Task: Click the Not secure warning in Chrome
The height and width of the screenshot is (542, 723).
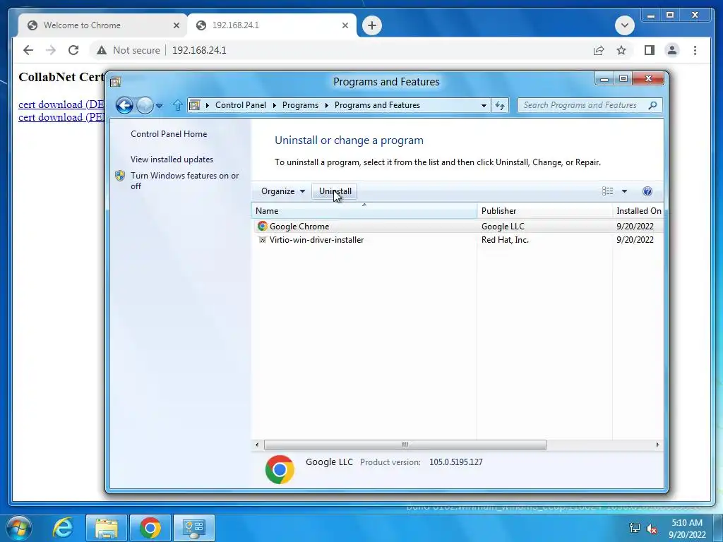Action: click(x=129, y=50)
